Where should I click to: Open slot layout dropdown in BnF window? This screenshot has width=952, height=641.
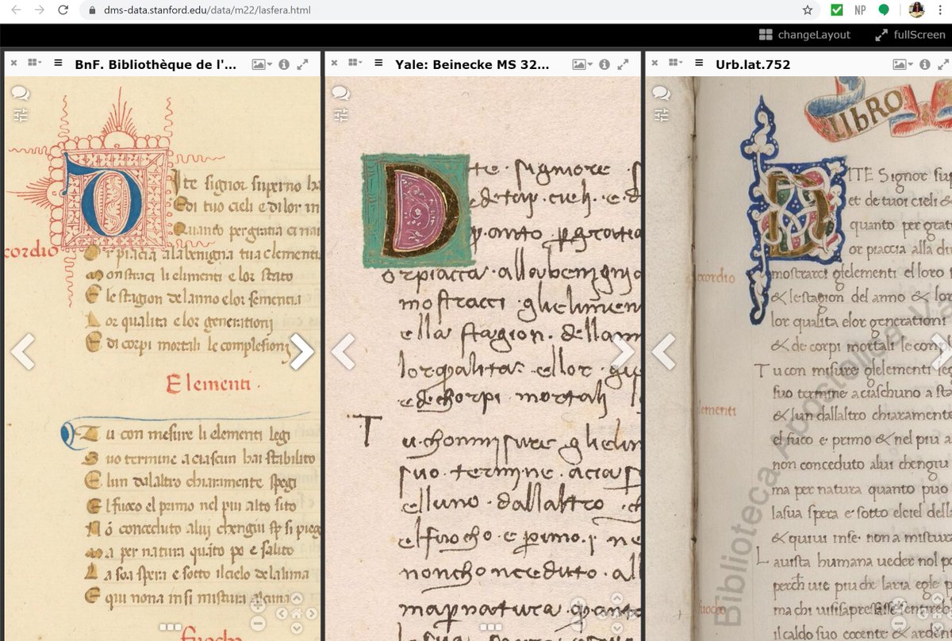(x=36, y=63)
